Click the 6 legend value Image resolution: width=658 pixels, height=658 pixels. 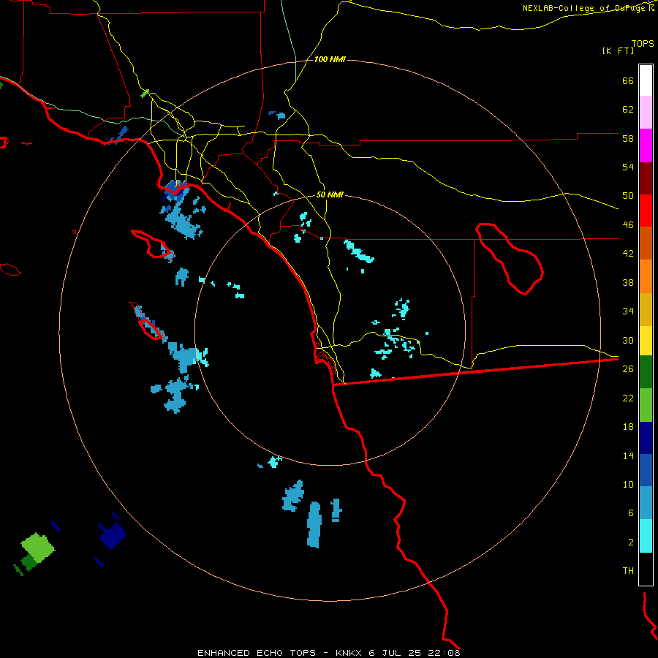click(631, 513)
